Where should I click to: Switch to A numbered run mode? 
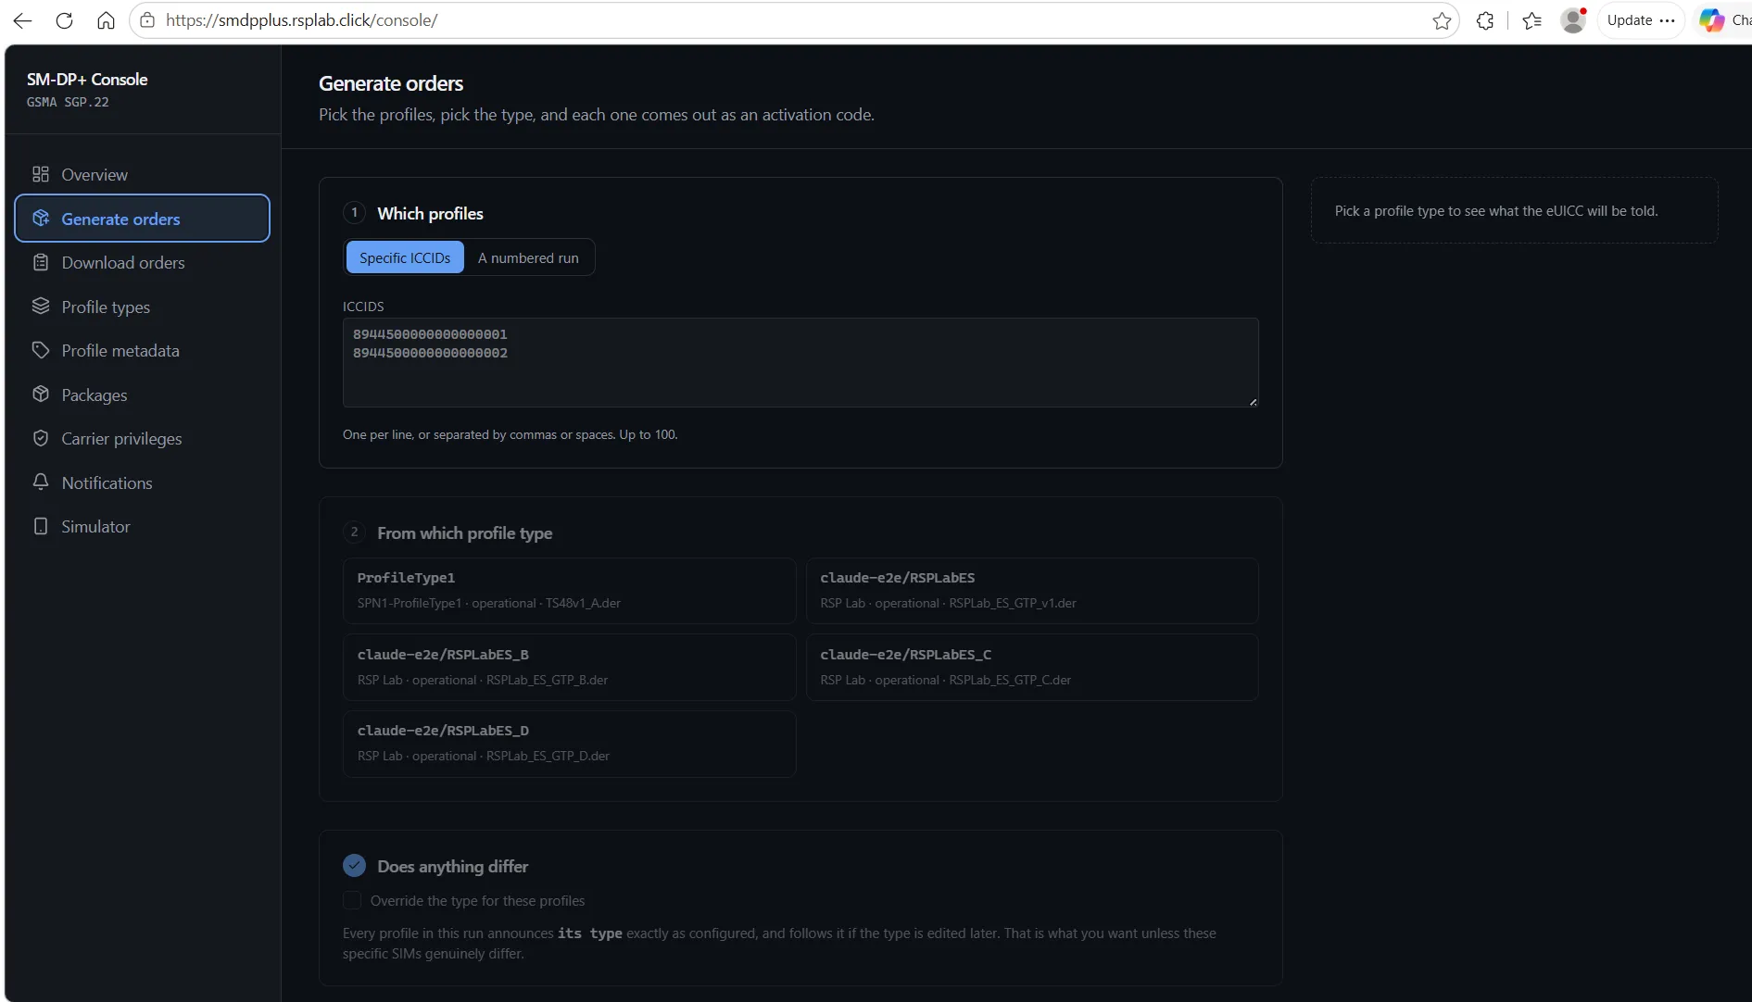[x=528, y=257]
